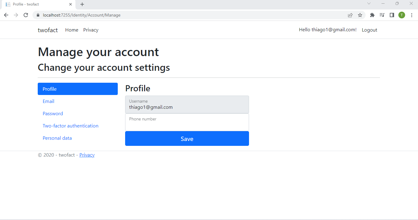
Task: Click the Save button
Action: 187,138
